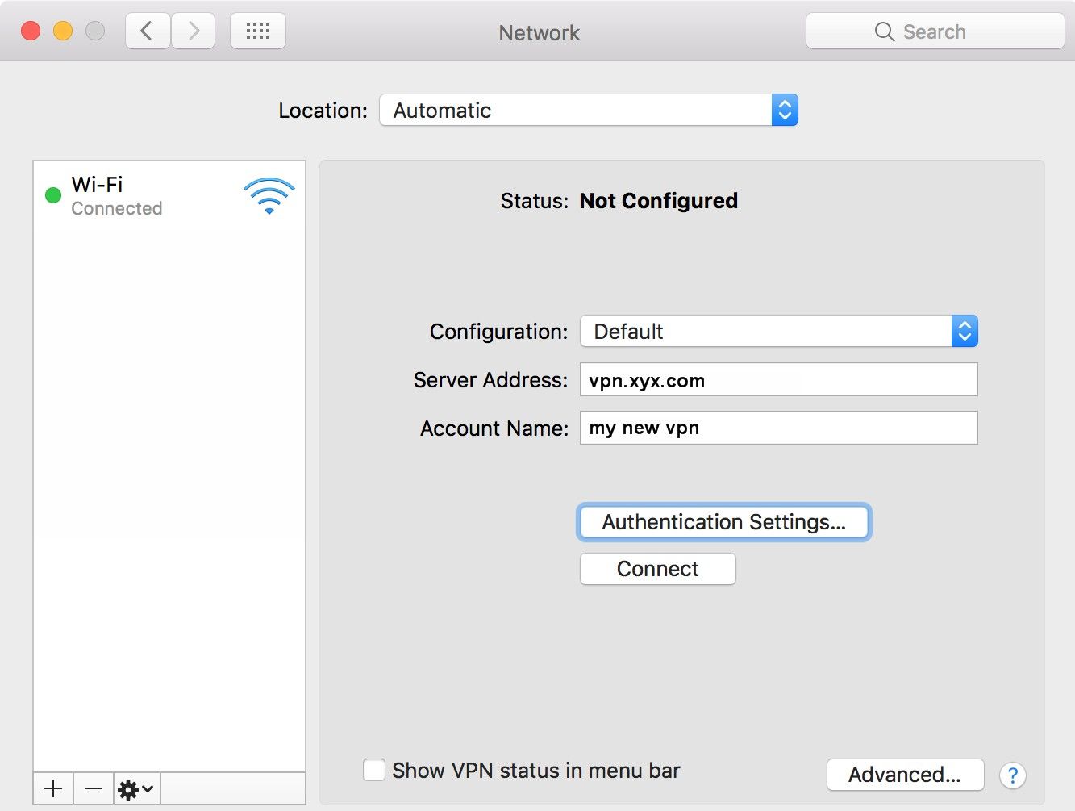Add a new network service with plus icon
Screen dimensions: 1075x811
pyautogui.click(x=52, y=788)
